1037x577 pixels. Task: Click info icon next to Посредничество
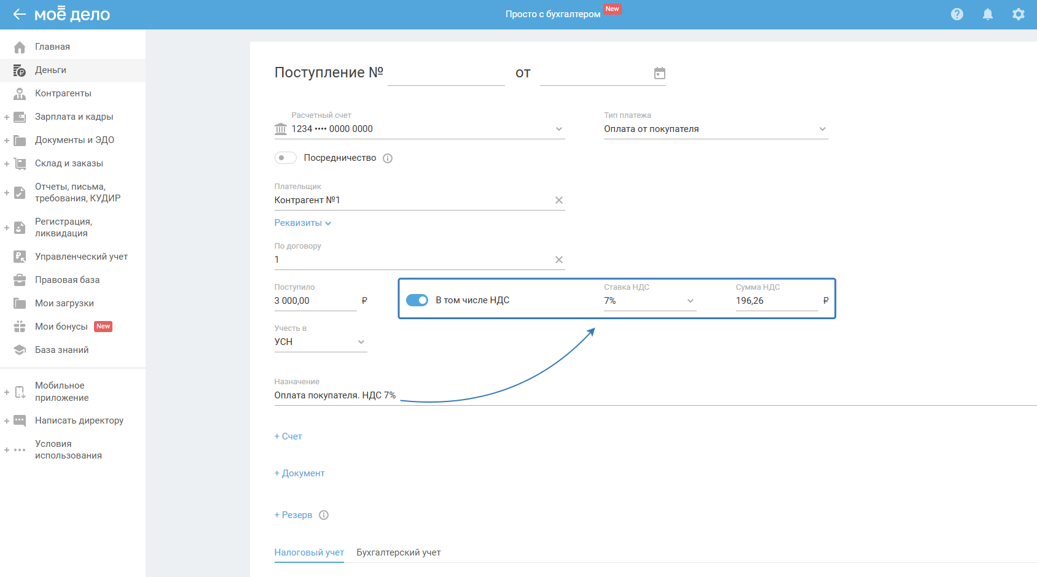388,158
